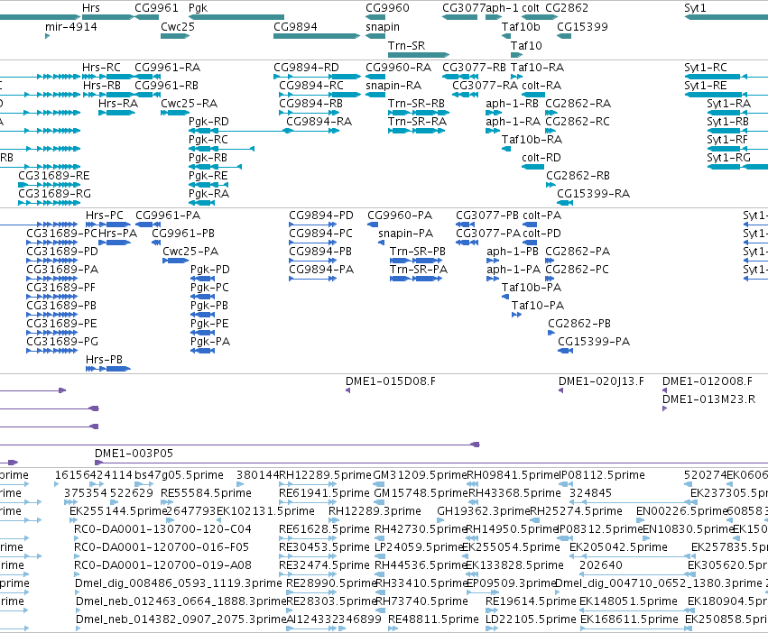This screenshot has width=768, height=633.
Task: Choose transcript Hrs-RC
Action: pos(101,67)
